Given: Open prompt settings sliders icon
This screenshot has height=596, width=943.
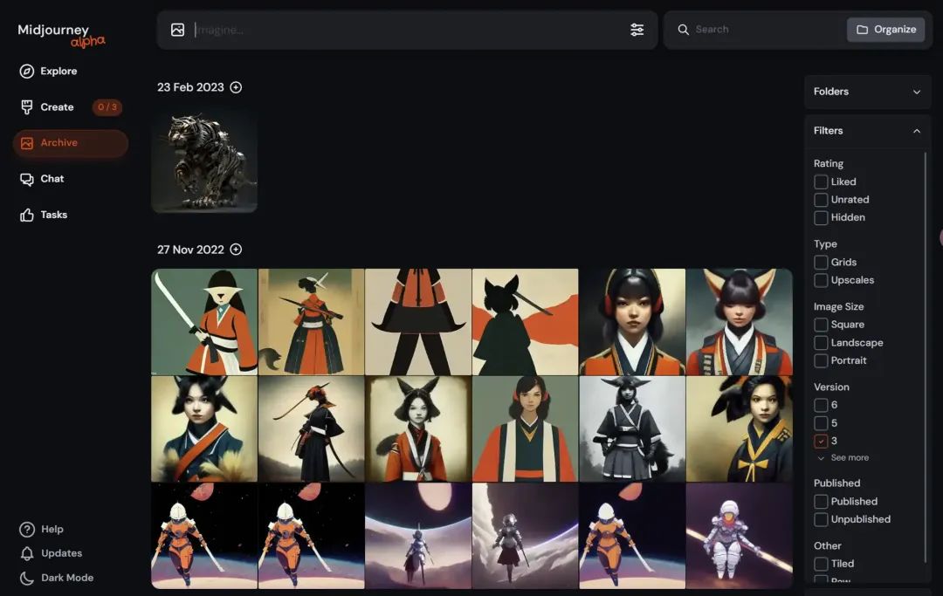Looking at the screenshot, I should 637,30.
